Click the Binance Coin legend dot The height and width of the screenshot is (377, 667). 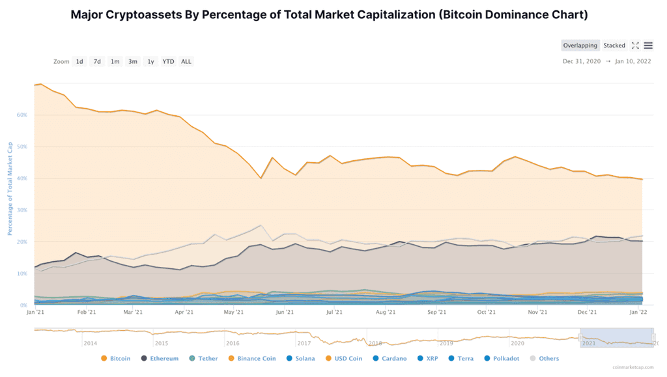pyautogui.click(x=231, y=358)
